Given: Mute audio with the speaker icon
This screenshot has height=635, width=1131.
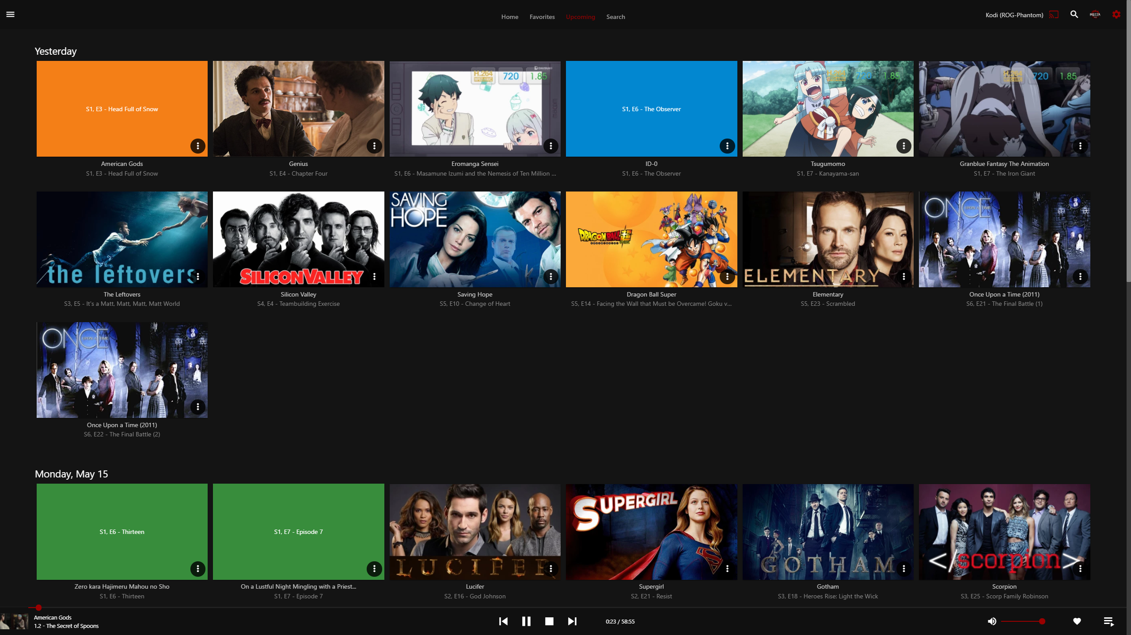Looking at the screenshot, I should [992, 621].
